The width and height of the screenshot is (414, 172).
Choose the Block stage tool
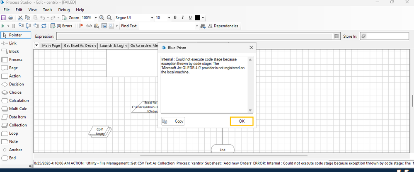(x=14, y=51)
